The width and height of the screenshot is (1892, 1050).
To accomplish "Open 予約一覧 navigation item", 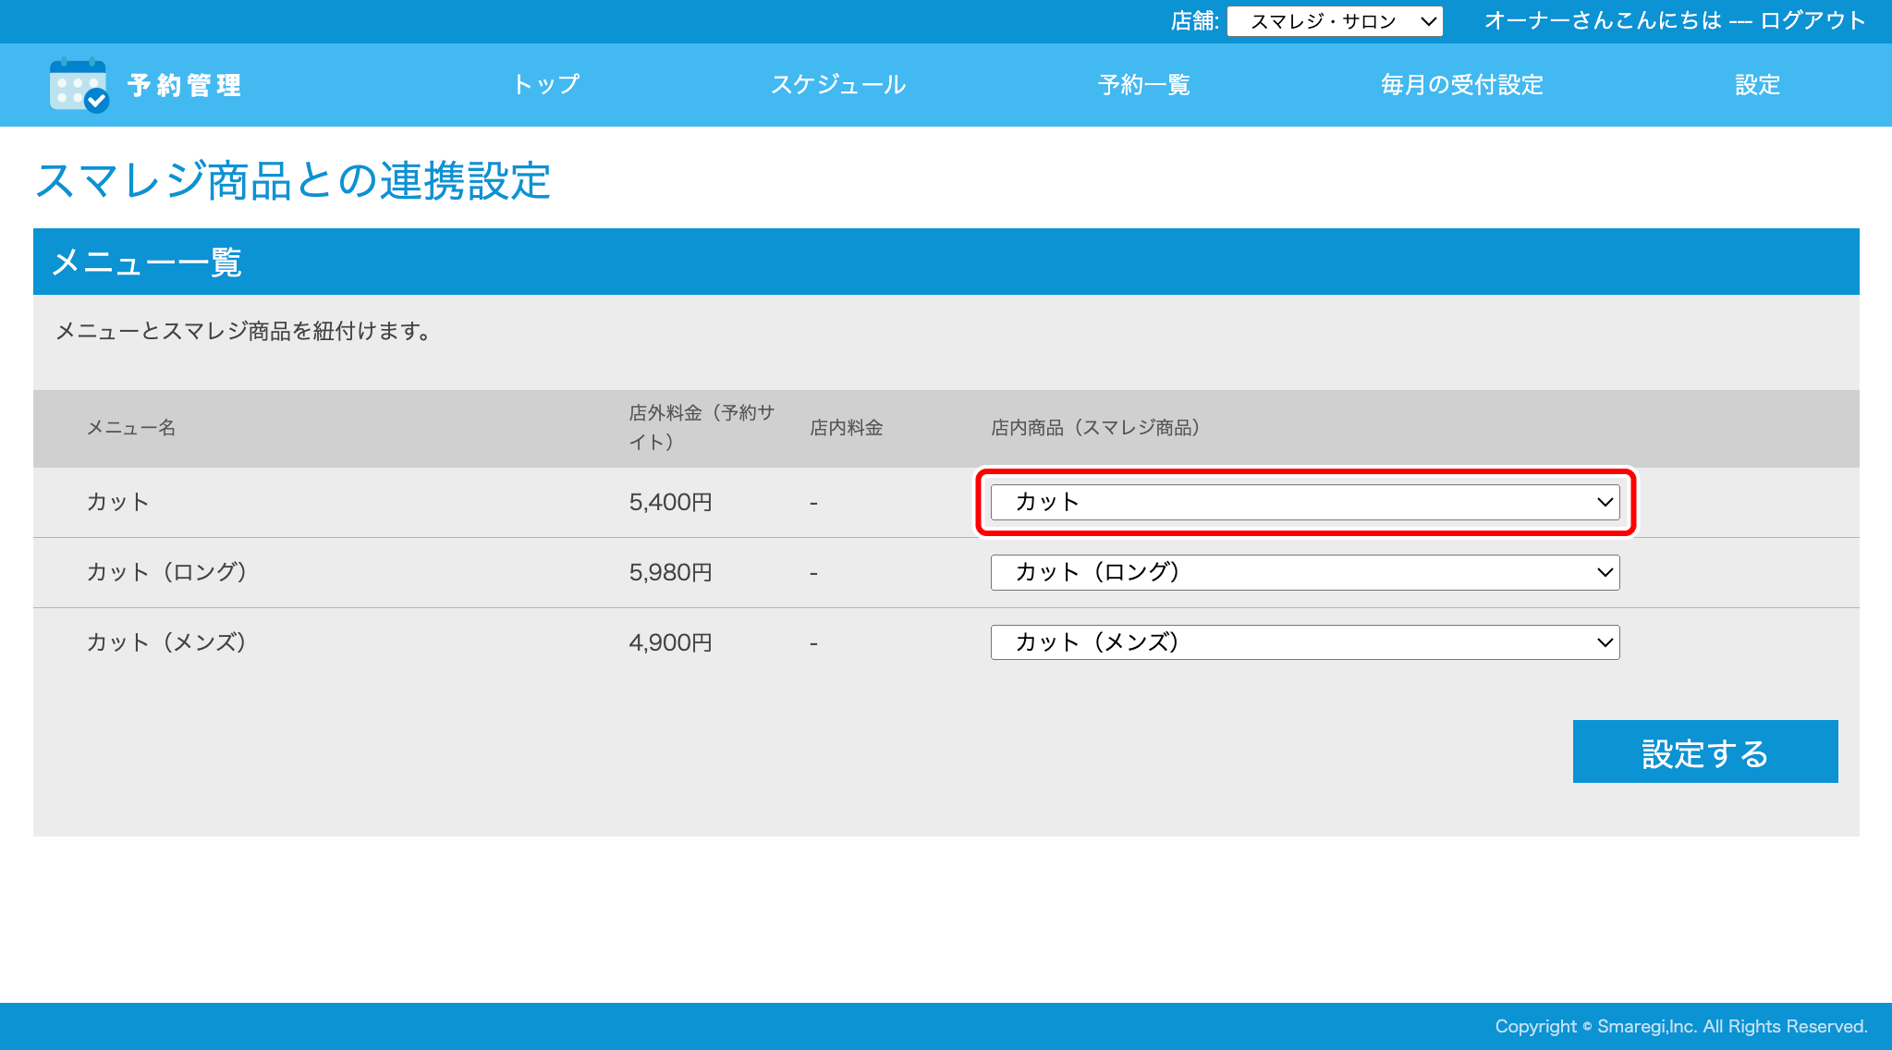I will [x=1143, y=85].
